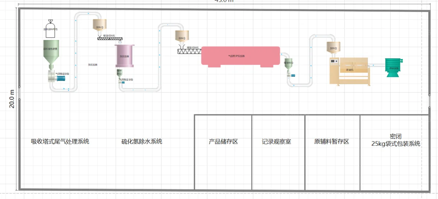
Task: Select 吸收塔式尾气处理系统 text
Action: point(60,141)
